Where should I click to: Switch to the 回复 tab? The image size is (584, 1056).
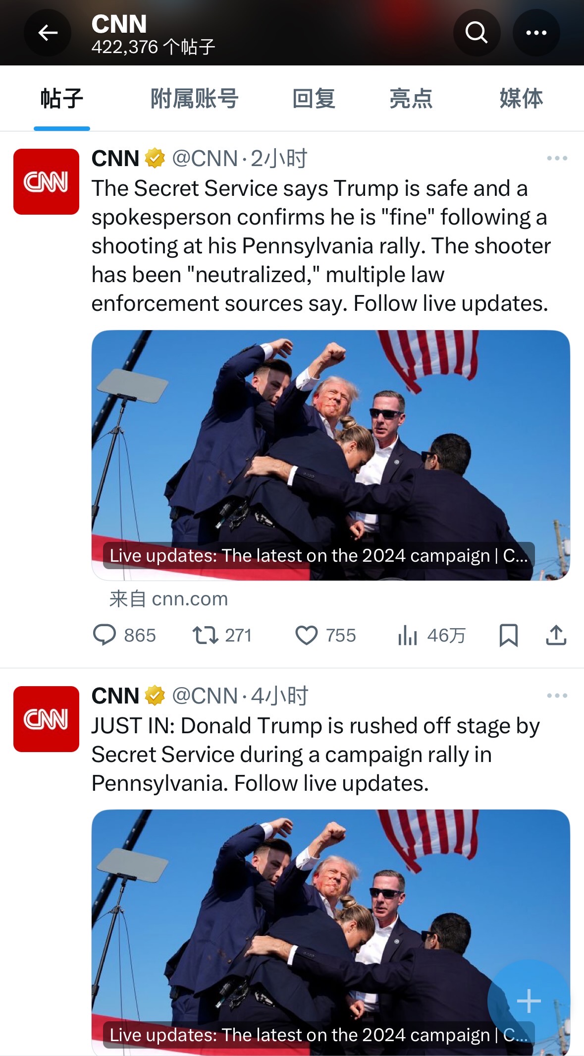point(314,98)
